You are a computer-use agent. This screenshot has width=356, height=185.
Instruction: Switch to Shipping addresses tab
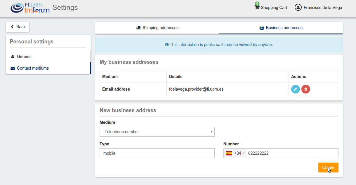pyautogui.click(x=157, y=28)
